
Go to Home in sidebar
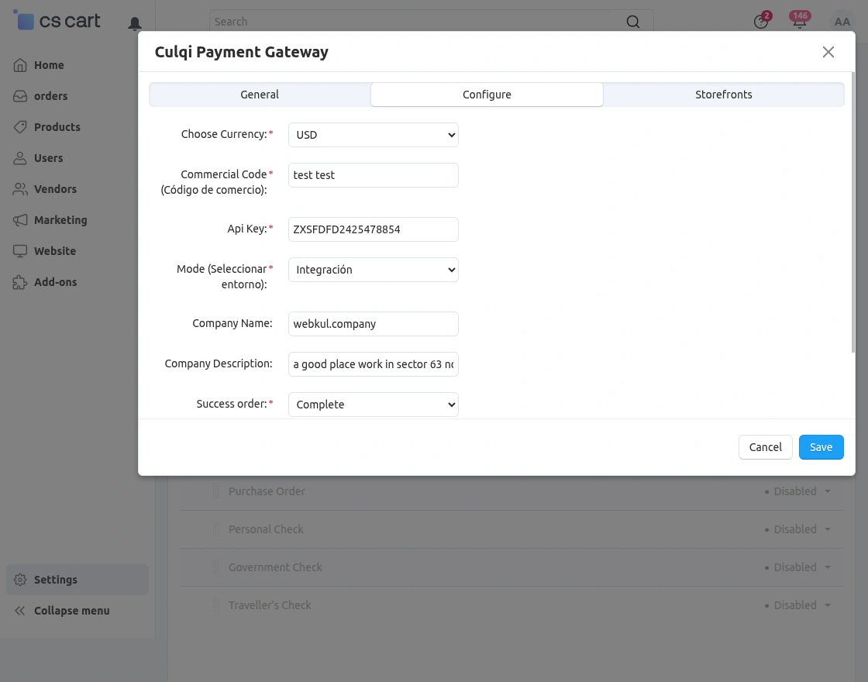[x=49, y=65]
